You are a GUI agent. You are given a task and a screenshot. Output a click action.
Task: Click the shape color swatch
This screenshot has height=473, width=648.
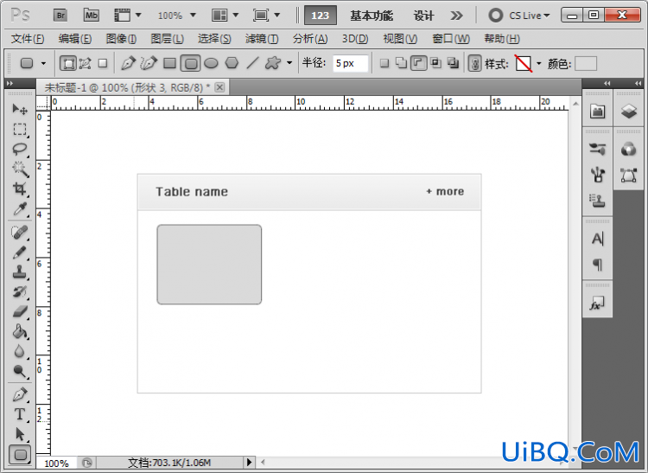(586, 64)
